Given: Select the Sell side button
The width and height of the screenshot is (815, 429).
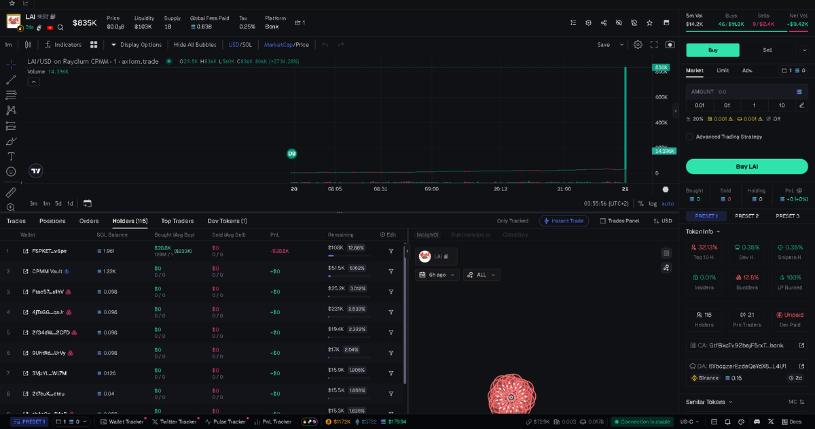Looking at the screenshot, I should [767, 50].
